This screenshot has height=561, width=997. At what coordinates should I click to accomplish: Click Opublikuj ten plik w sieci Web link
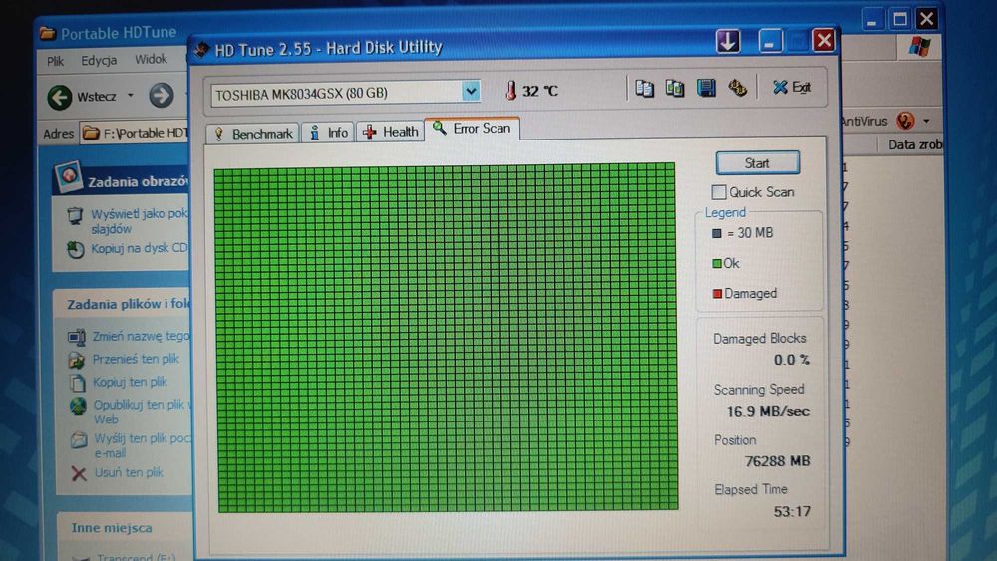pyautogui.click(x=142, y=412)
